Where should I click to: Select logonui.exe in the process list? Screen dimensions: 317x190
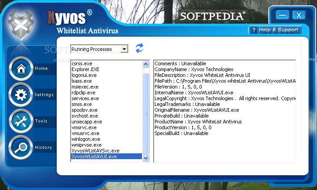tap(84, 75)
